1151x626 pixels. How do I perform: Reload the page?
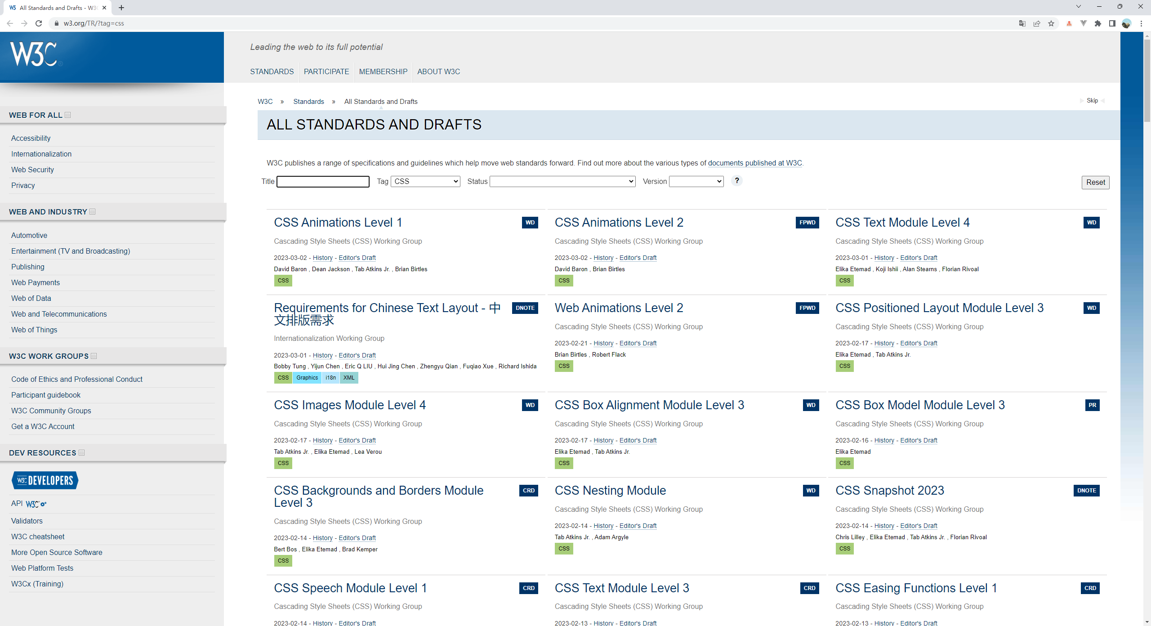click(39, 23)
